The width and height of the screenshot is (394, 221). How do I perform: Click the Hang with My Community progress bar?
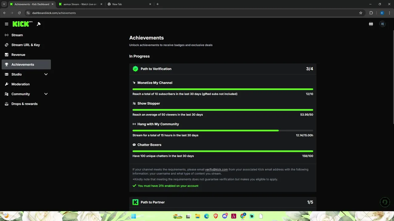(x=223, y=130)
